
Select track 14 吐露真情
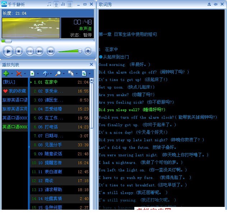60,199
